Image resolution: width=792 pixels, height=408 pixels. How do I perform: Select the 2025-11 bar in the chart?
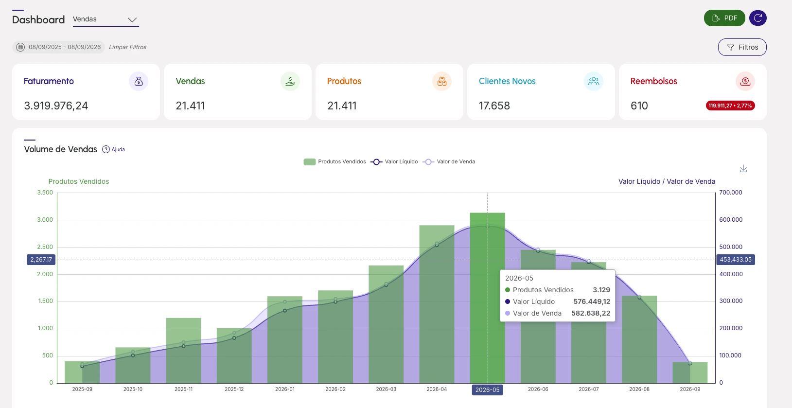click(x=183, y=350)
